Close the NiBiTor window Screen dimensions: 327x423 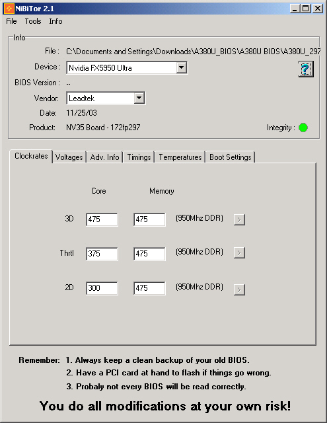tap(318, 9)
